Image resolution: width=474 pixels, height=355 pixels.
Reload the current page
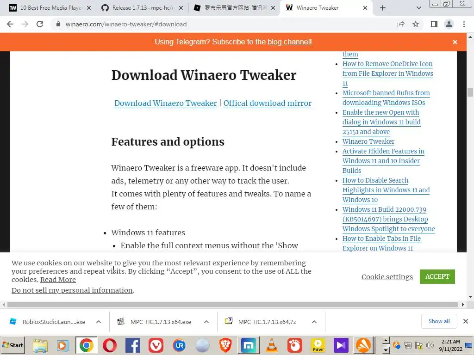tap(40, 24)
